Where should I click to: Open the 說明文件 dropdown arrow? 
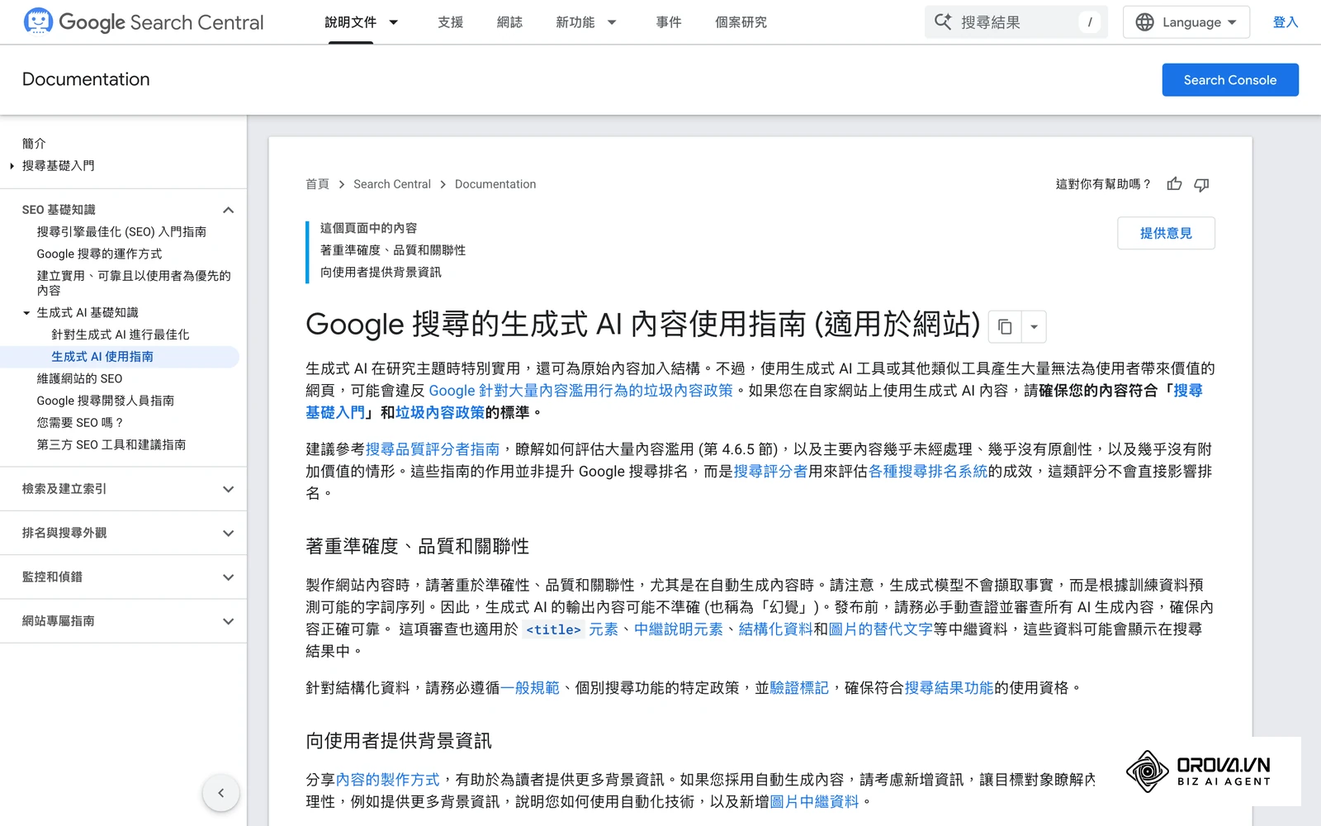click(394, 22)
